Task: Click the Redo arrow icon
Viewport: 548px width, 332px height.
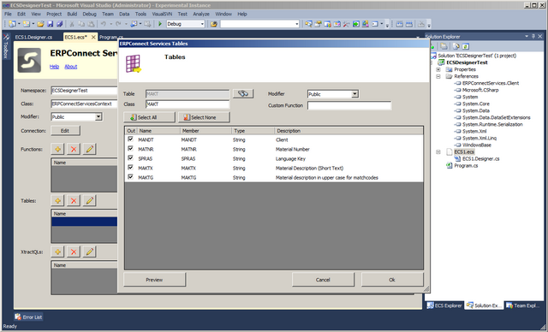Action: [118, 24]
